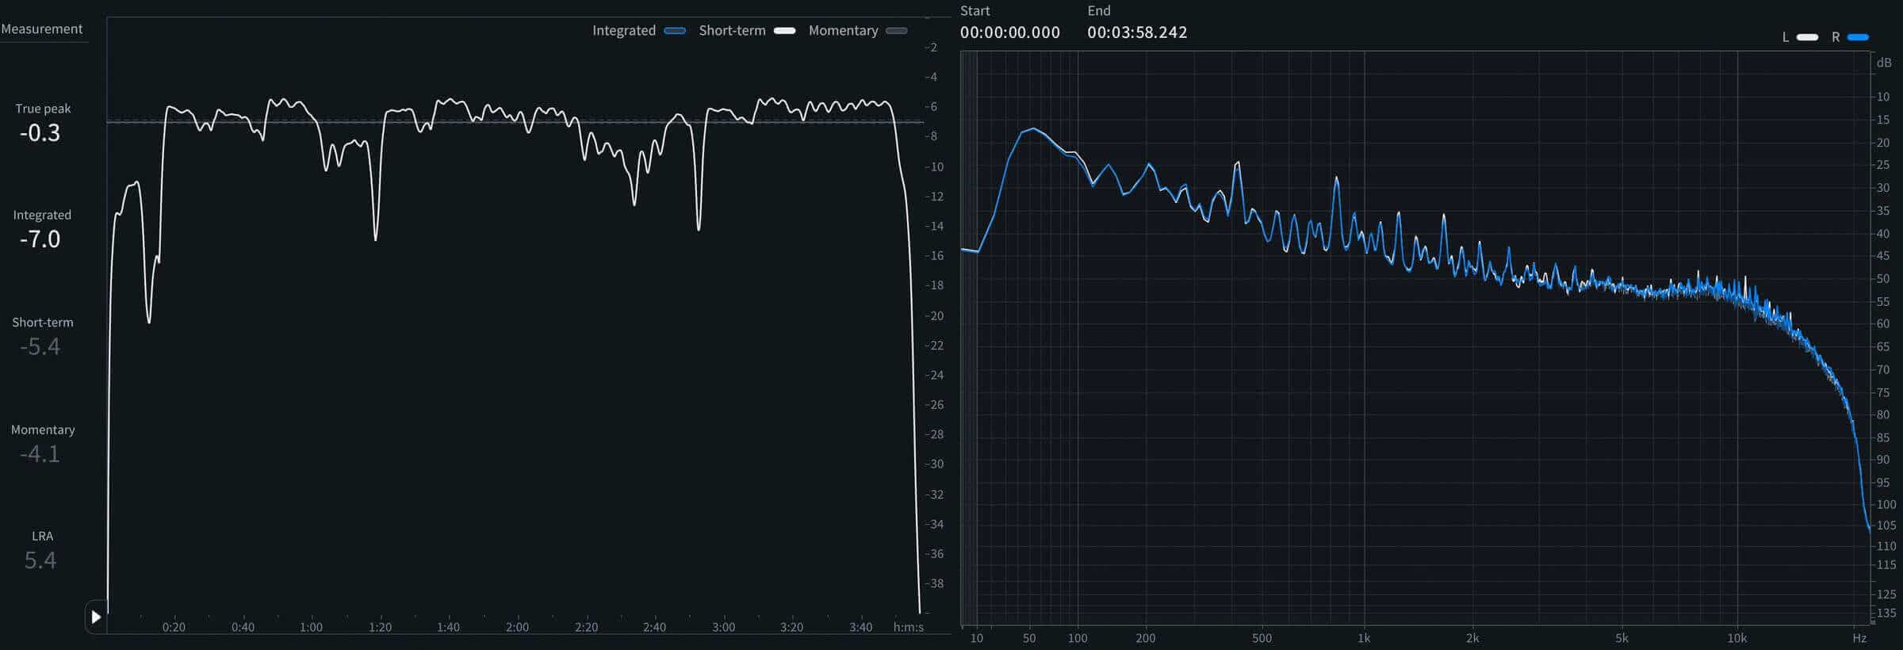Click the LRA value 5.4
1903x650 pixels.
[x=40, y=561]
